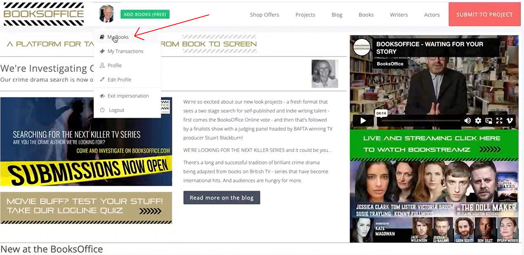Open Writers nav link
524x255 pixels.
click(x=399, y=15)
